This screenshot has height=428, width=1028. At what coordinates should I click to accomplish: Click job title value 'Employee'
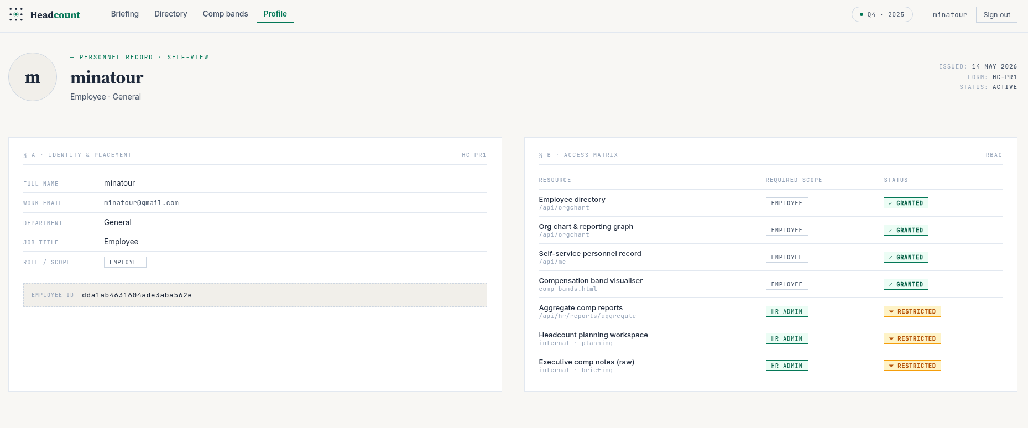[x=121, y=242]
